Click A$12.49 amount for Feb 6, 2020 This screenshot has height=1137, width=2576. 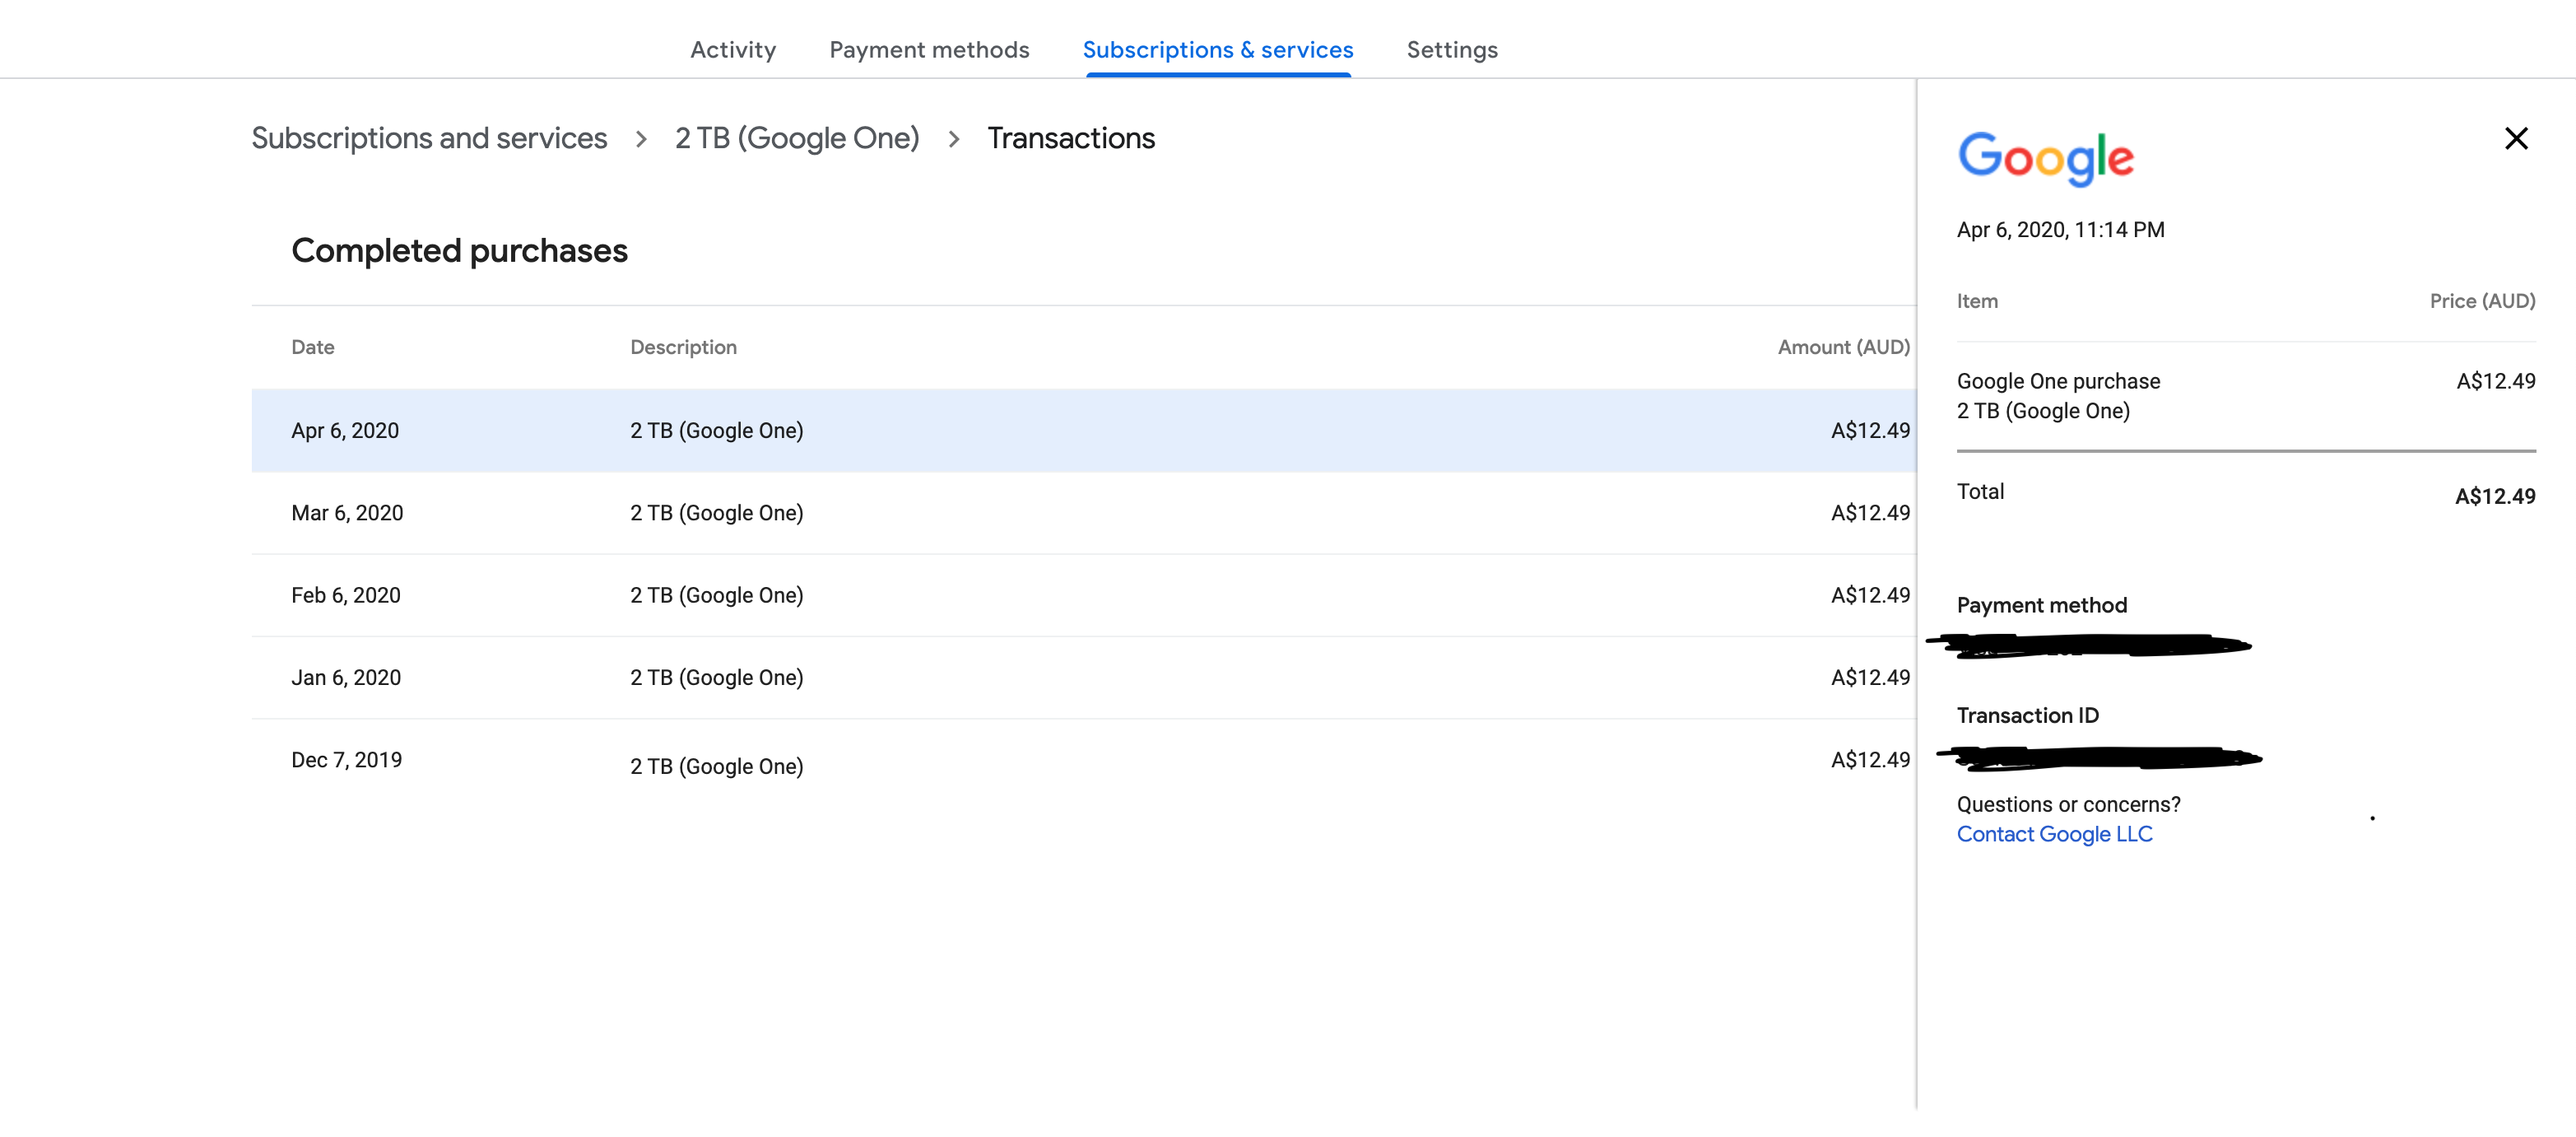pyautogui.click(x=1870, y=595)
